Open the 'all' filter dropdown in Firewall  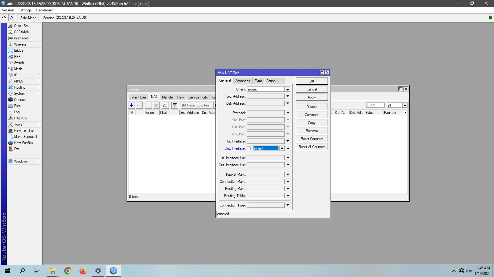coord(405,105)
